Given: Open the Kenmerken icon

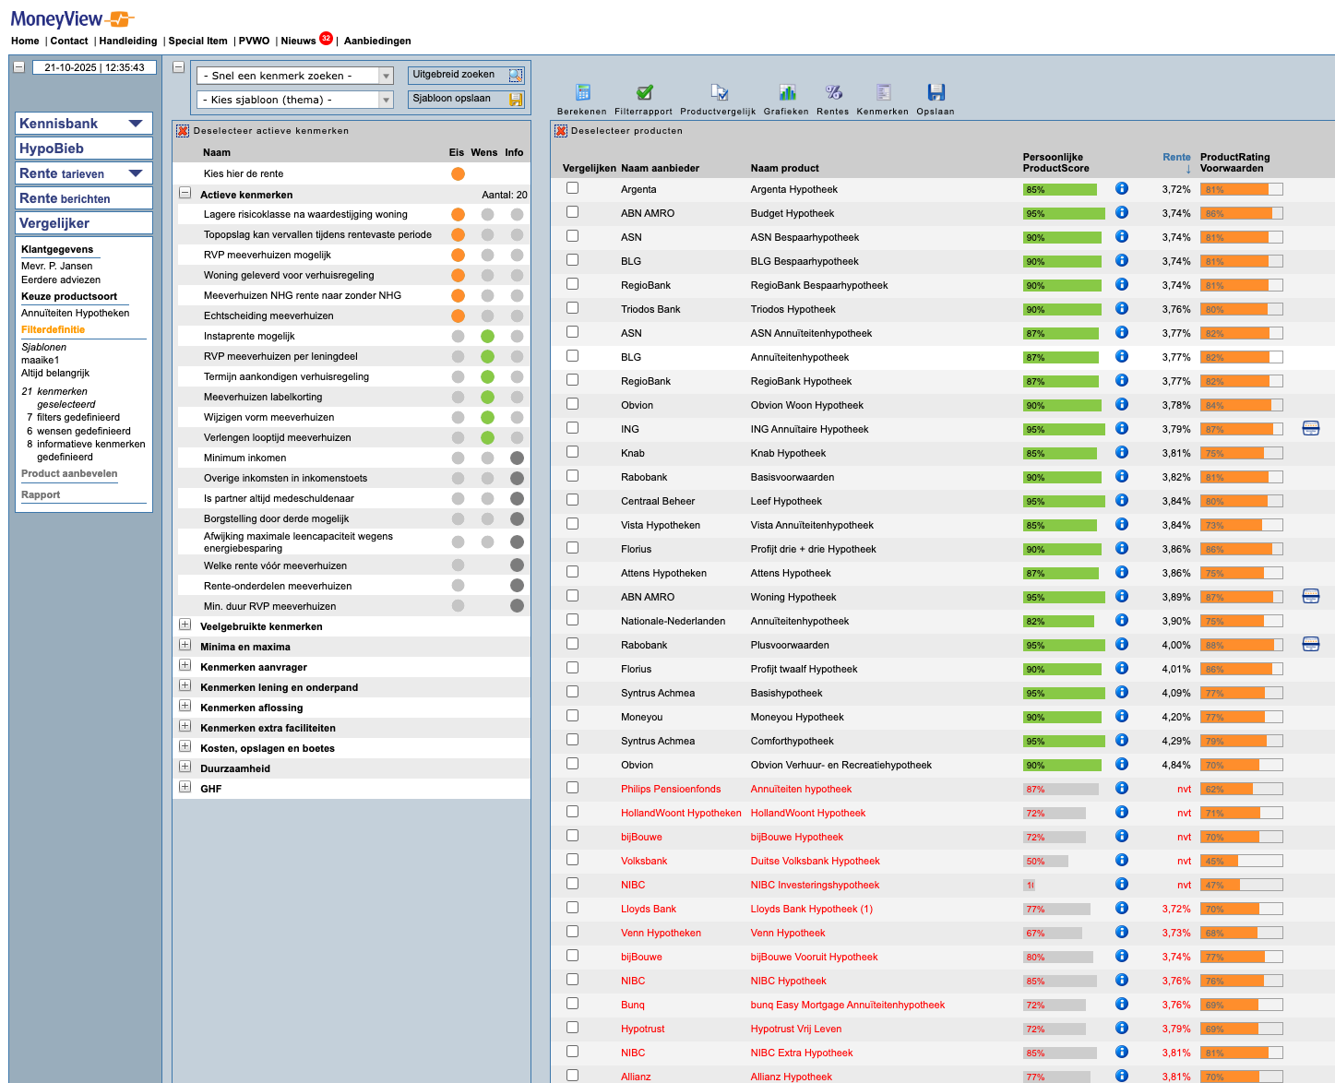Looking at the screenshot, I should pos(883,92).
